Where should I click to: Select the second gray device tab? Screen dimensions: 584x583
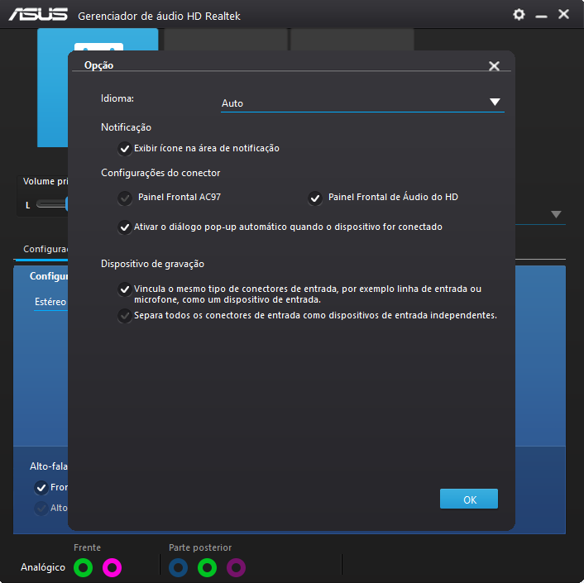[x=226, y=39]
